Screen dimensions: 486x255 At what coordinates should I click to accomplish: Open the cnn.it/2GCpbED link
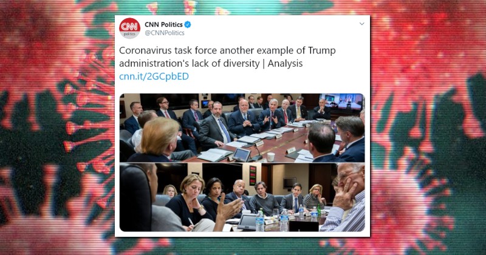pyautogui.click(x=154, y=76)
